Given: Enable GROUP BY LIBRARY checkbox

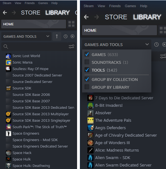Looking at the screenshot, I should click(x=87, y=87).
